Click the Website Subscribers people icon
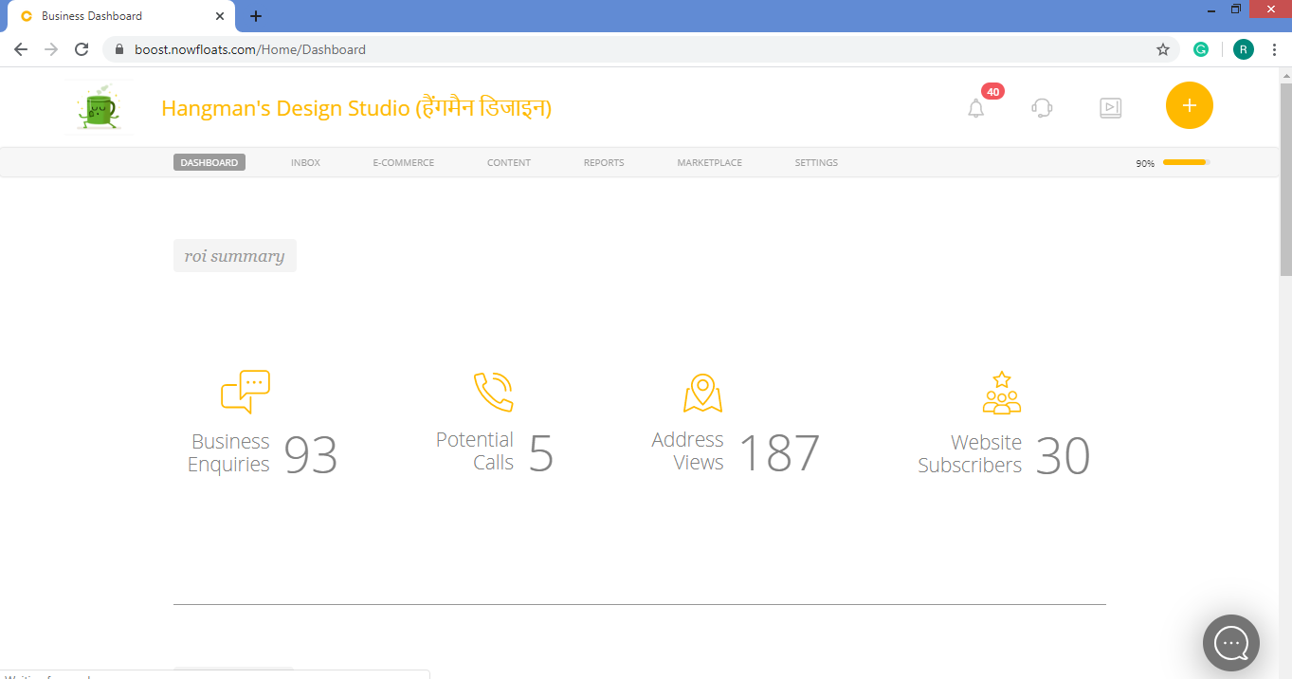The height and width of the screenshot is (679, 1292). [x=1001, y=390]
